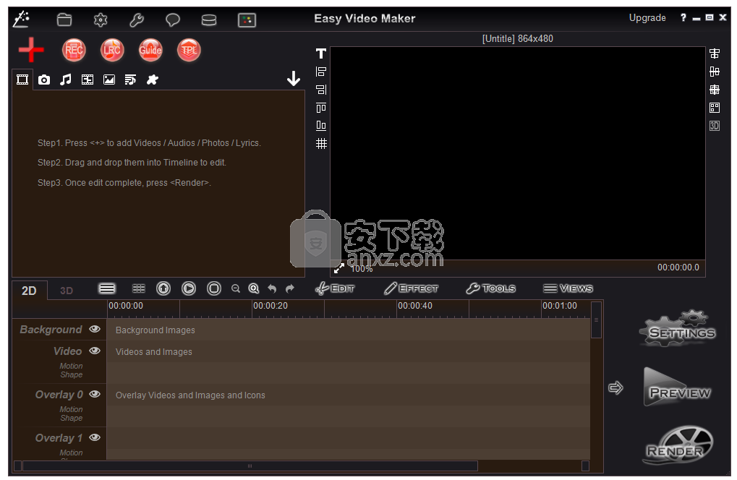This screenshot has height=480, width=737.
Task: Click the Settings gears button
Action: tap(678, 329)
